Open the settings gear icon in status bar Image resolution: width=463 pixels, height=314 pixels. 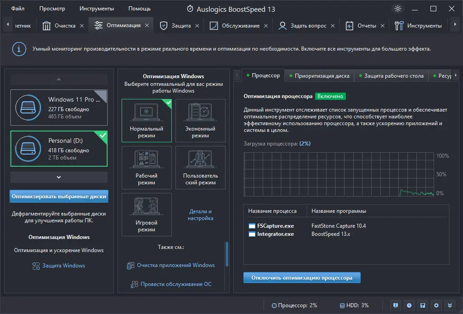click(436, 305)
